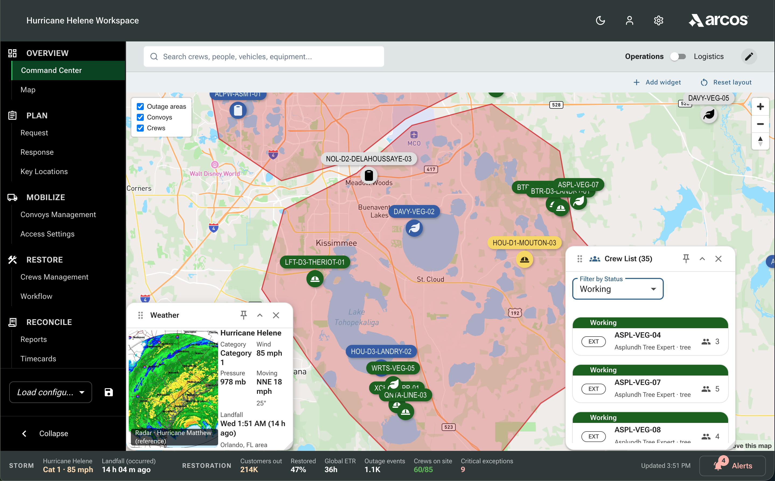
Task: Select the HOU-D1-MOUTON-03 hard hat marker
Action: 524,260
